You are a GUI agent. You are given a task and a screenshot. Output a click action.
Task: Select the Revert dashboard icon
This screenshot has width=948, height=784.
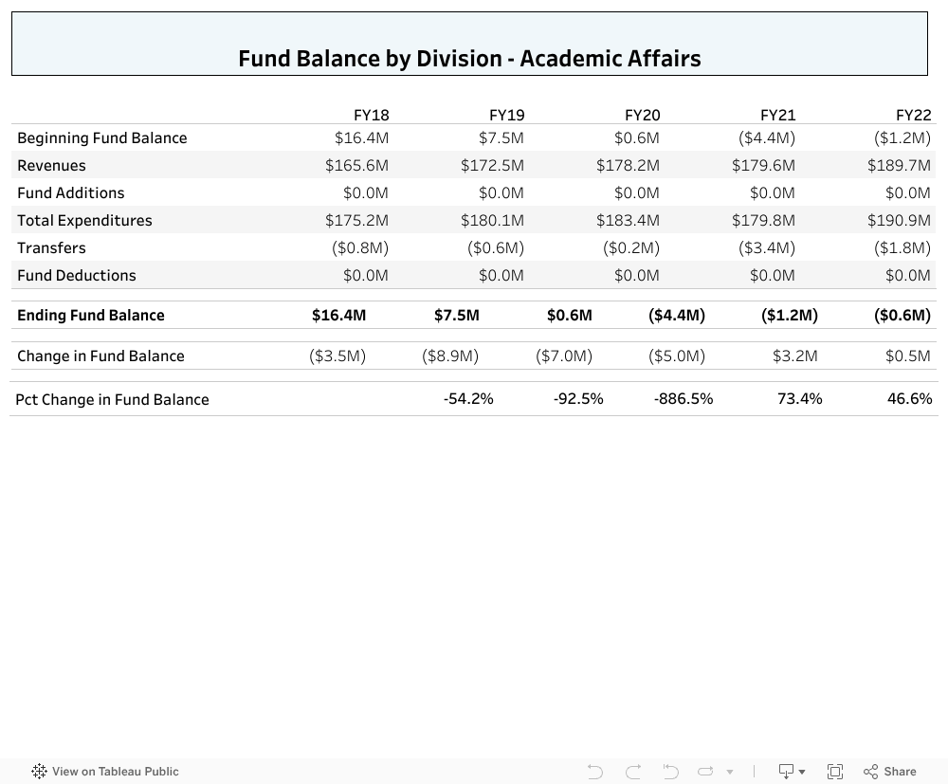point(670,771)
